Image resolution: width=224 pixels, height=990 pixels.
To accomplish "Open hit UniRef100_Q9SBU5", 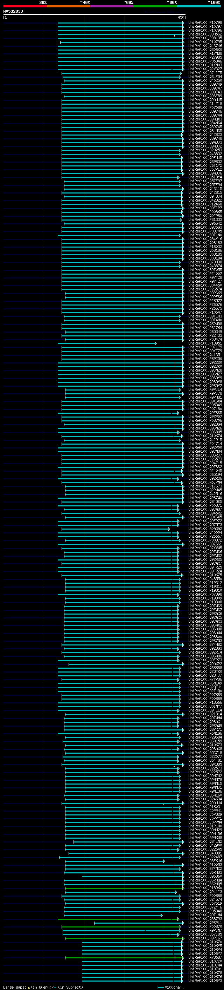I will (205, 432).
